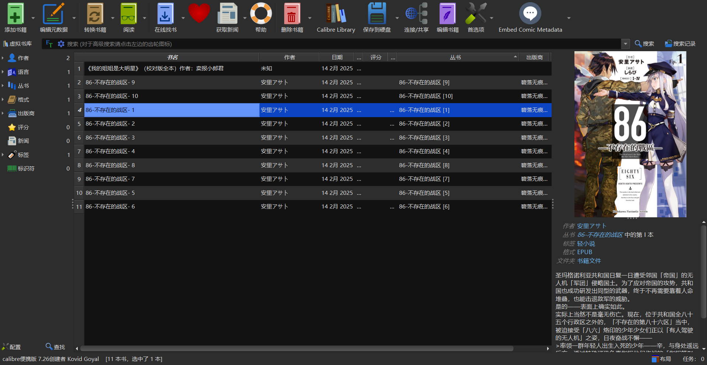Click EPUB format link in details
The image size is (707, 365).
(584, 252)
